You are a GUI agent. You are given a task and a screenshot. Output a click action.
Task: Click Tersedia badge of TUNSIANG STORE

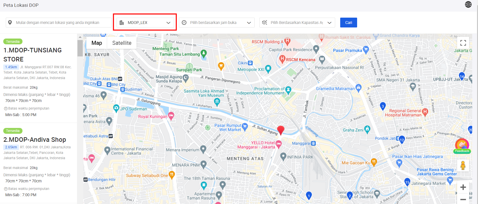[x=13, y=42]
